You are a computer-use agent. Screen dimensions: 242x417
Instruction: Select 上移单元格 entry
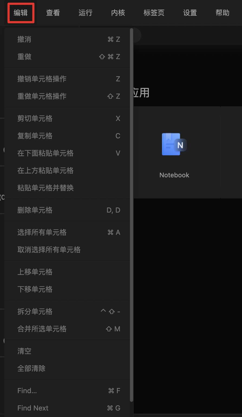tap(67, 272)
